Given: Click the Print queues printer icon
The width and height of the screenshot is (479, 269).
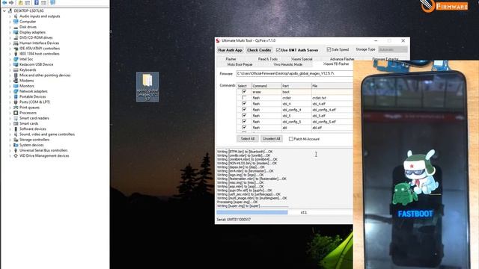Looking at the screenshot, I should tap(16, 108).
